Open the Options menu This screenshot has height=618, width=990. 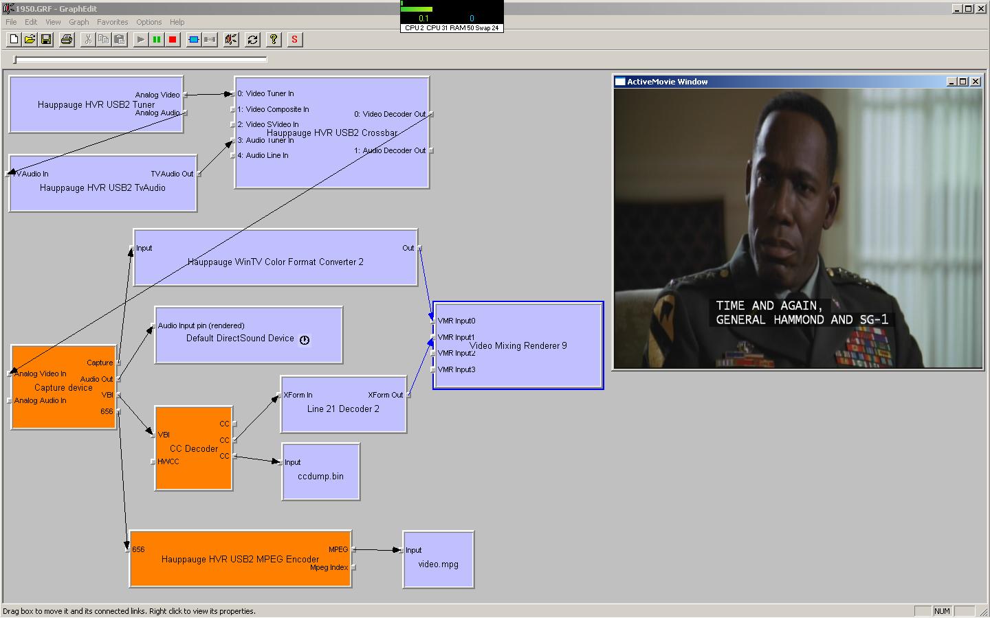[x=148, y=22]
